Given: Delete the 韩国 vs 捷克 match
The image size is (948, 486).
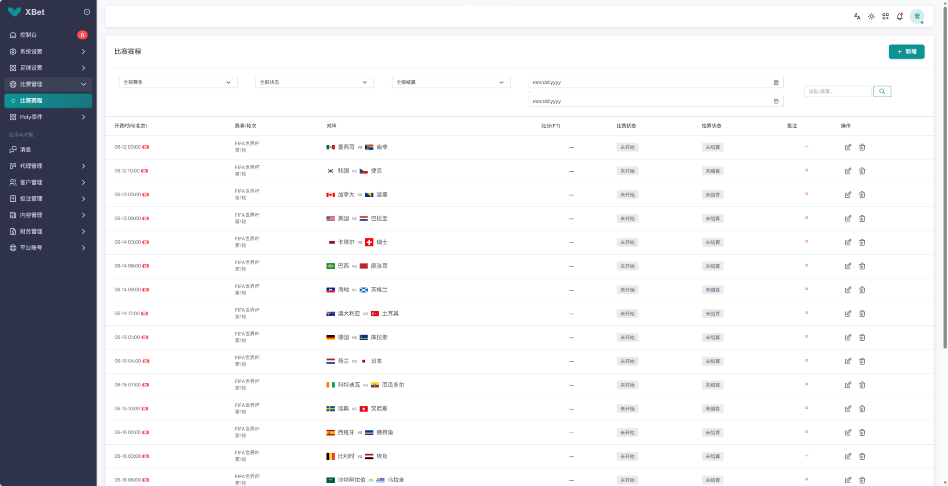Looking at the screenshot, I should pos(862,171).
